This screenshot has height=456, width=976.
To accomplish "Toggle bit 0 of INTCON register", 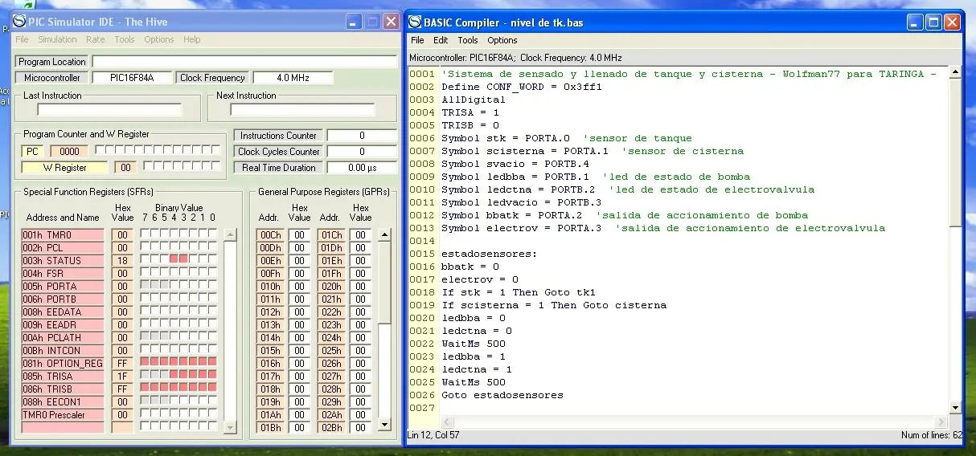I will 212,350.
